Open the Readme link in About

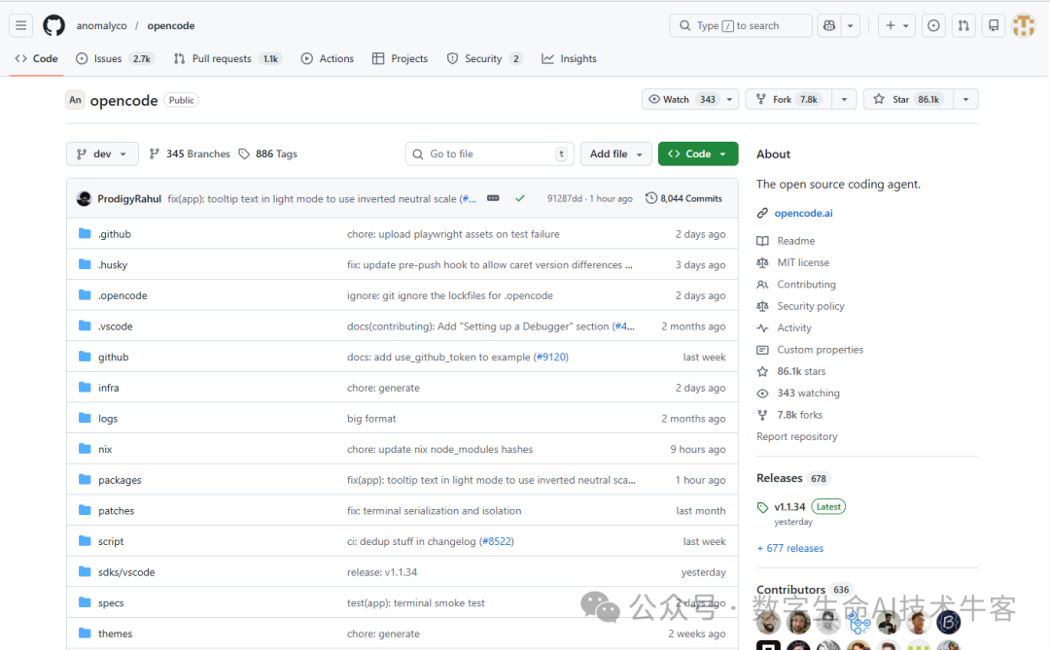pyautogui.click(x=795, y=241)
